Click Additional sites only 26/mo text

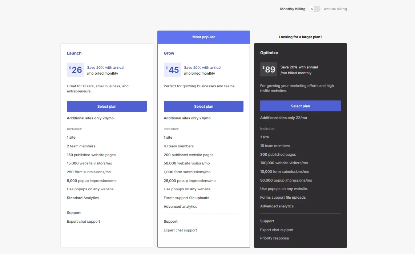pos(90,118)
